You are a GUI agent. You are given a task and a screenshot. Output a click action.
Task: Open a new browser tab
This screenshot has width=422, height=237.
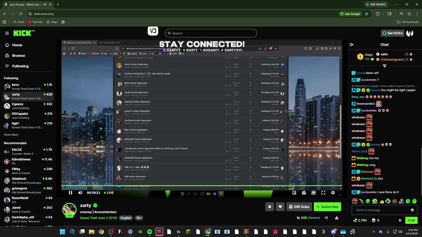coord(58,4)
